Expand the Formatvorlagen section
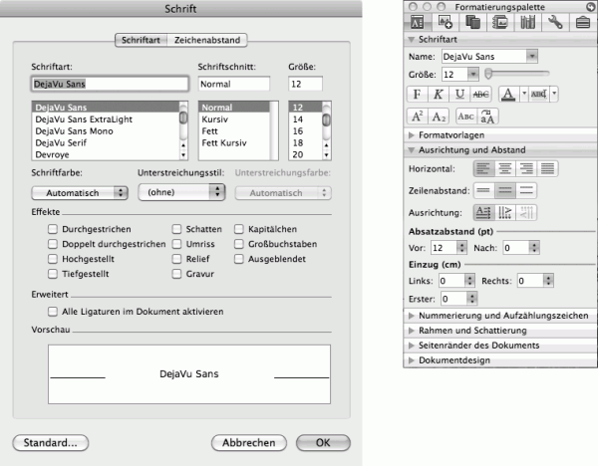Screen dimensions: 598x466 pos(411,134)
